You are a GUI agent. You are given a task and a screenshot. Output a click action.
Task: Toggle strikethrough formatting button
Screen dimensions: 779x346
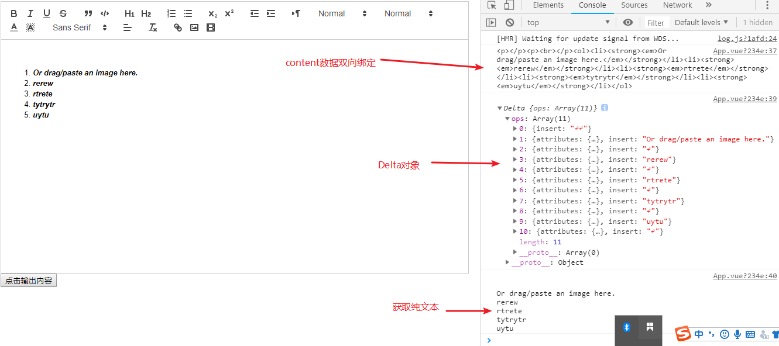click(x=63, y=13)
